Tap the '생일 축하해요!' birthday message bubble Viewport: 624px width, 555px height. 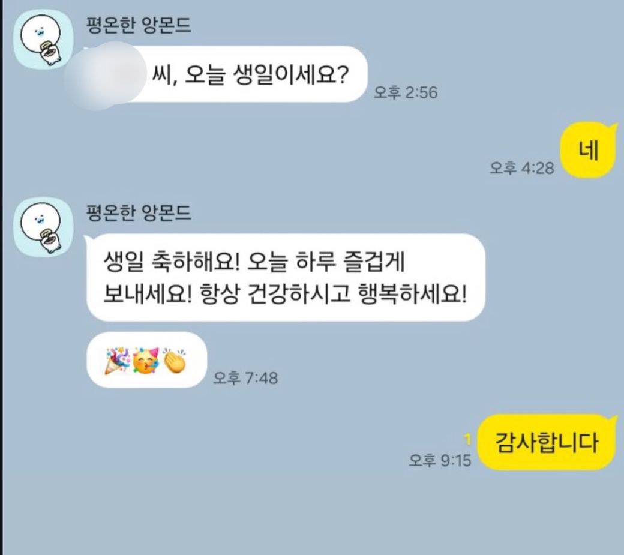[286, 277]
